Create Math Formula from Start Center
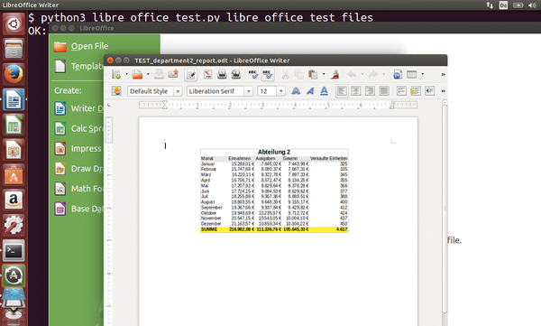Screen dimensions: 541x326 (x=79, y=189)
